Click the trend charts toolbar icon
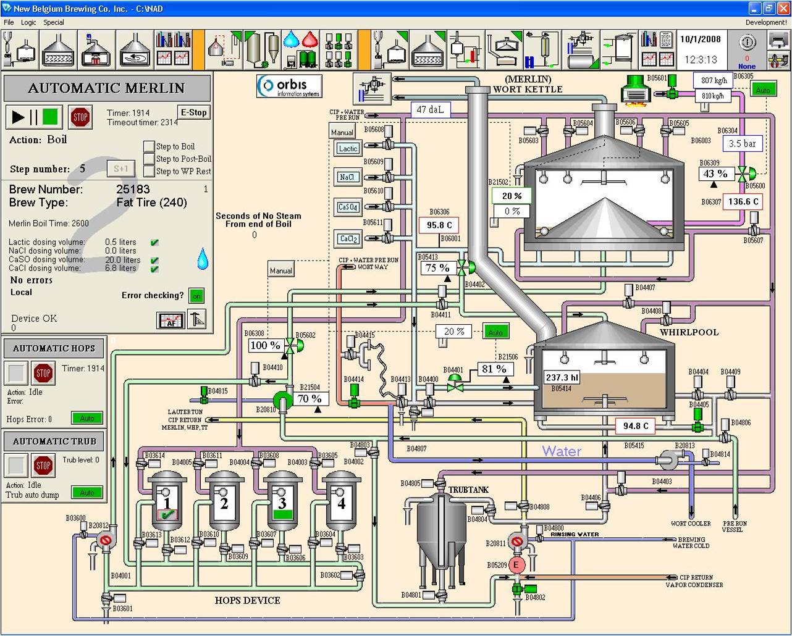Viewport: 792px width, 636px height. 172,49
